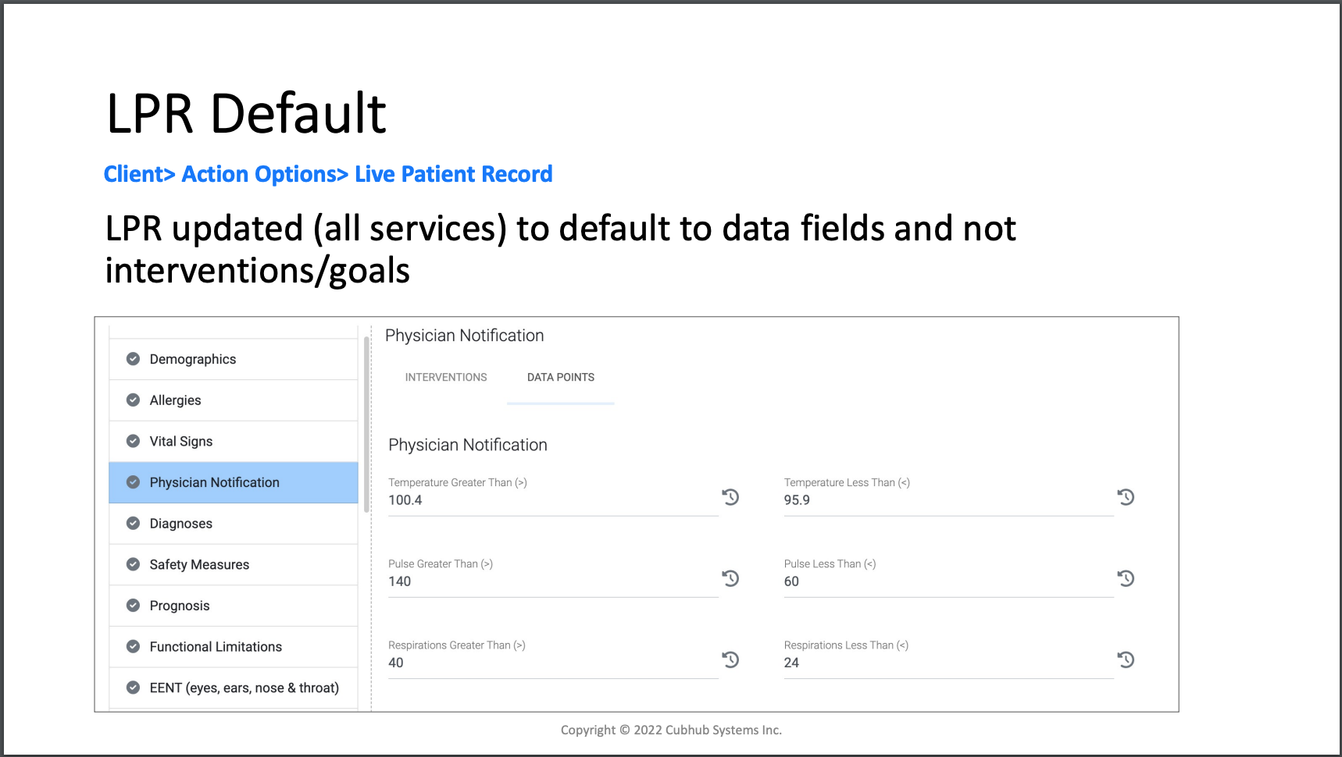Open history for Pulse Less Than field
Image resolution: width=1342 pixels, height=757 pixels.
(1126, 578)
